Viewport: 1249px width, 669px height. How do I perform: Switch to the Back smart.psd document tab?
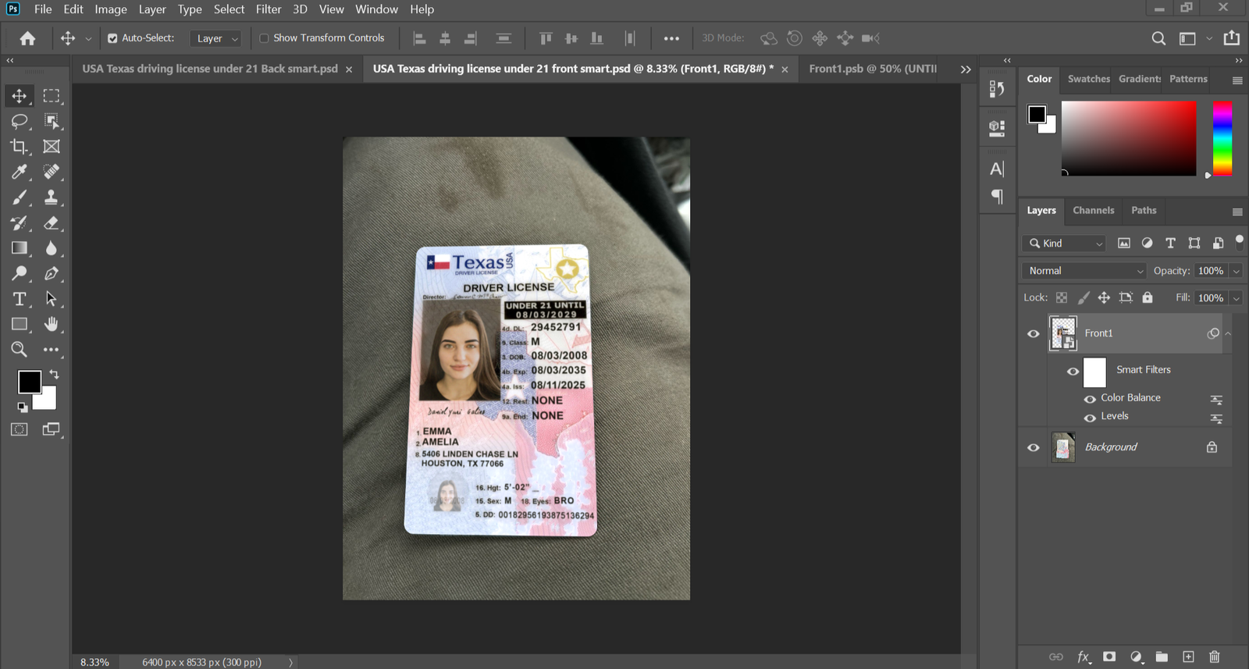click(210, 69)
